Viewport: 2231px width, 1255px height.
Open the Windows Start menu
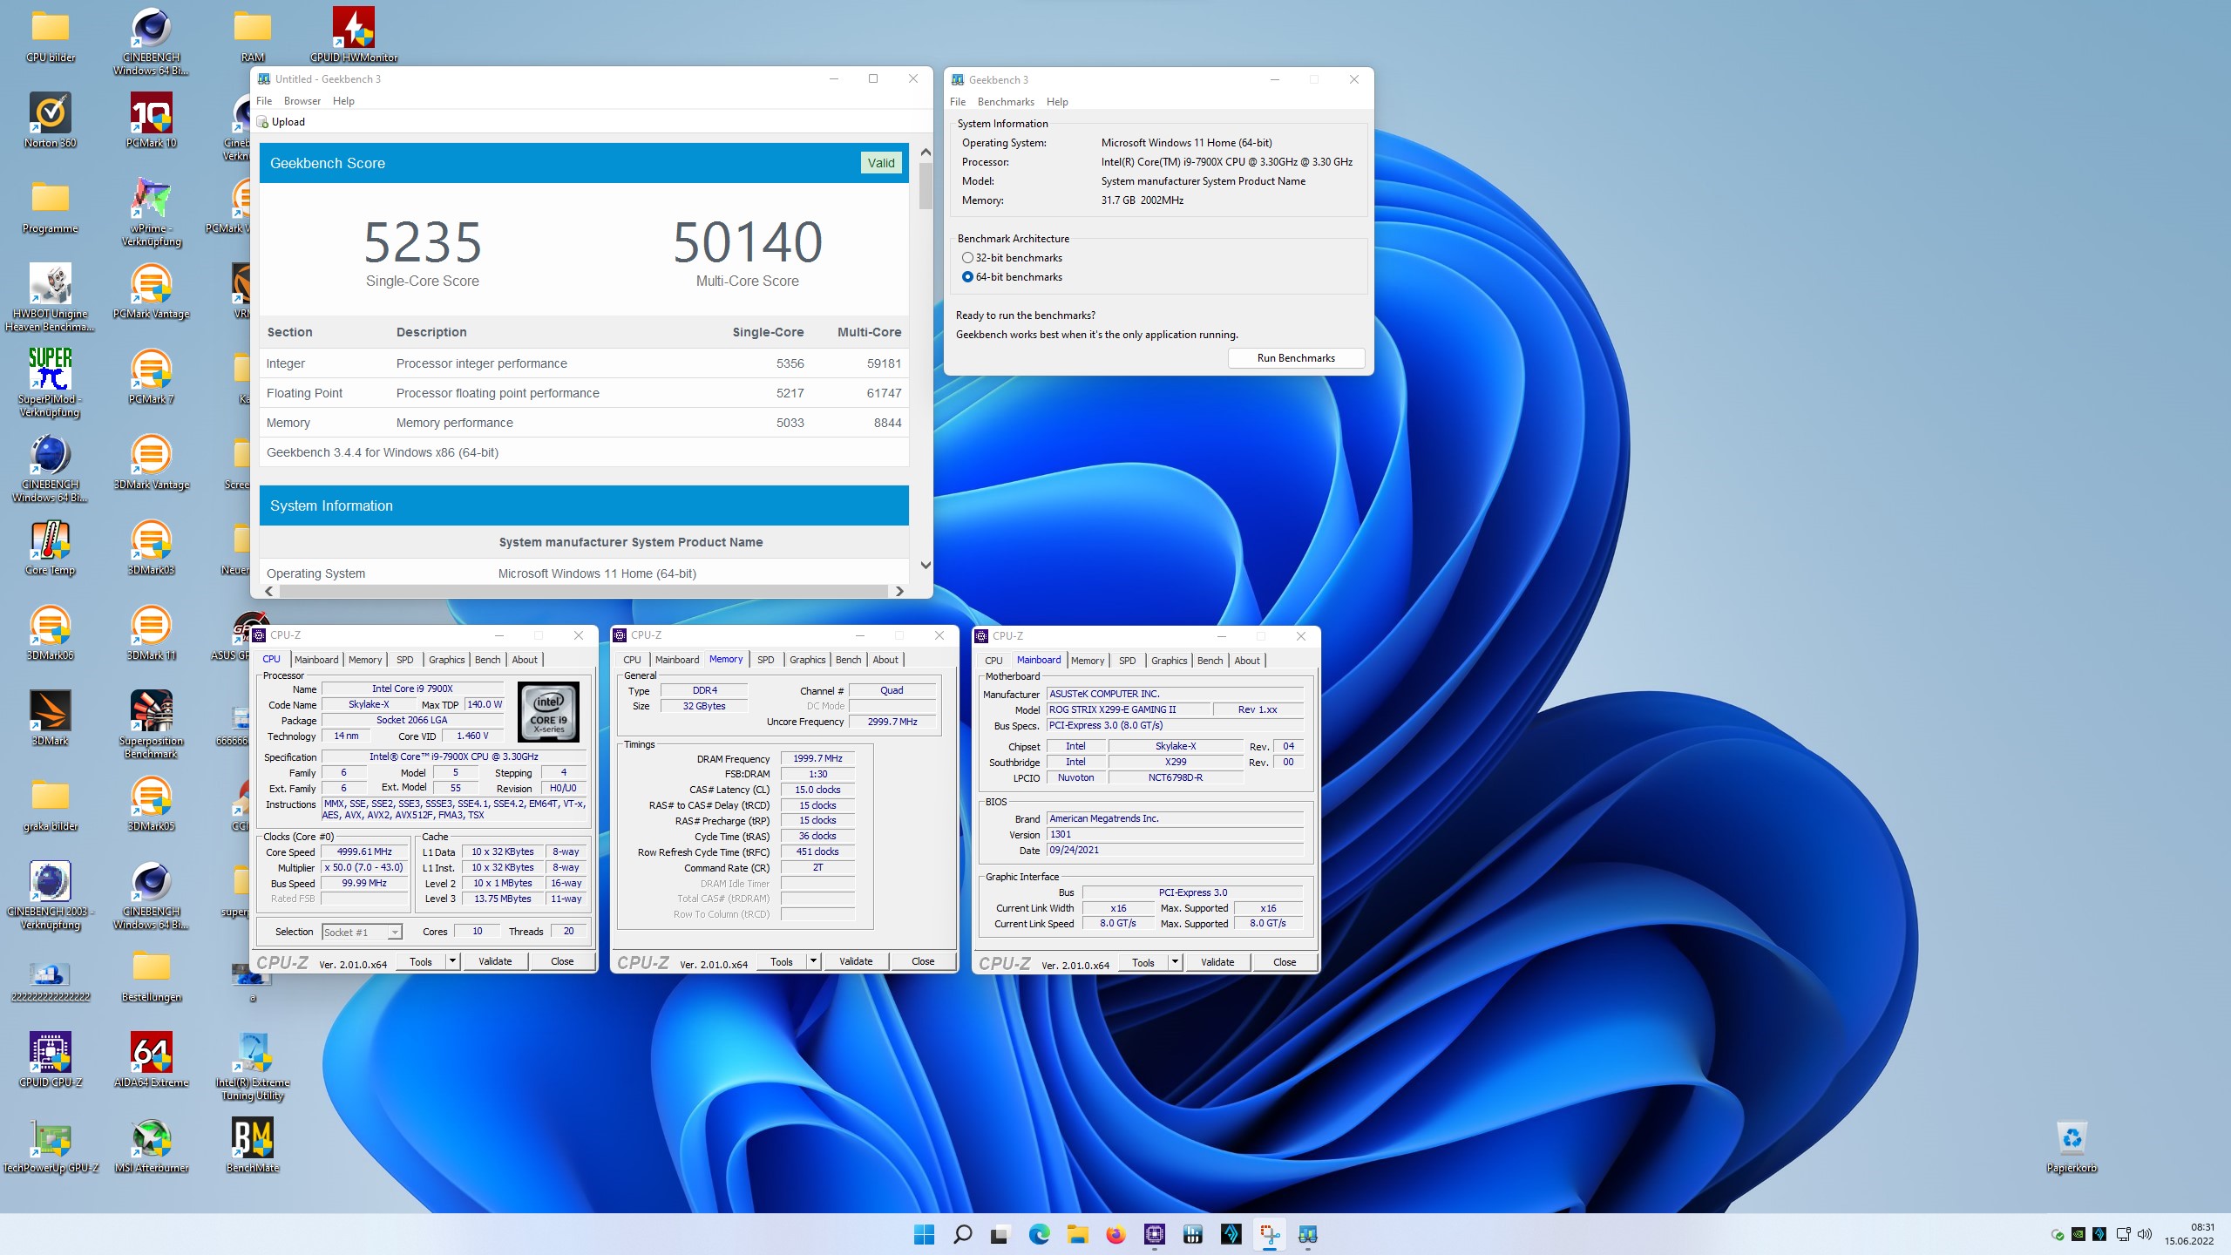[x=924, y=1234]
